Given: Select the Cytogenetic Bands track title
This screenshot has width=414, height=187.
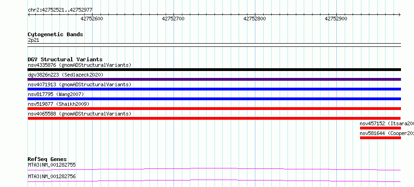Looking at the screenshot, I should click(55, 34).
